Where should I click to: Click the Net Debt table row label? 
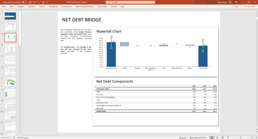[100, 108]
